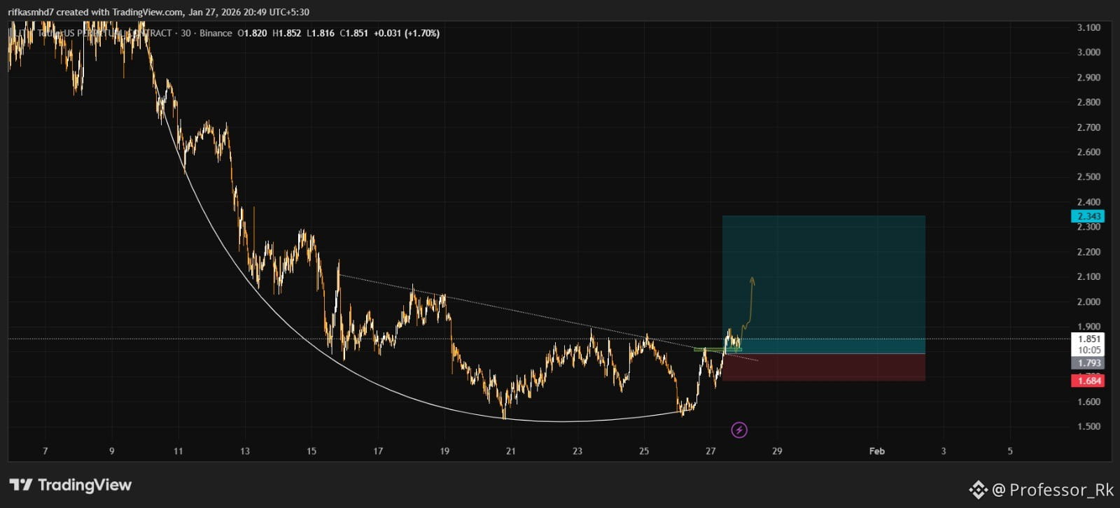The image size is (1120, 508).
Task: Click the 10:05 bar countdown timer
Action: point(1088,350)
